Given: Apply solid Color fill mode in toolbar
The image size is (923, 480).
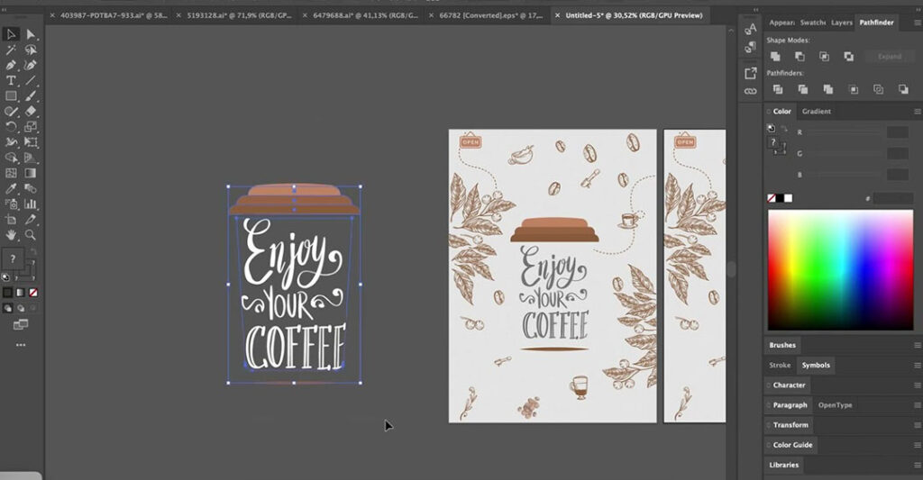Looking at the screenshot, I should tap(7, 293).
